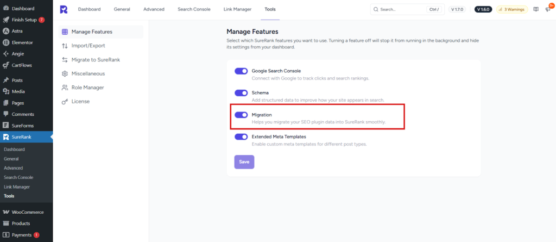Image resolution: width=556 pixels, height=242 pixels.
Task: Open the notifications megaphone icon
Action: tap(547, 9)
